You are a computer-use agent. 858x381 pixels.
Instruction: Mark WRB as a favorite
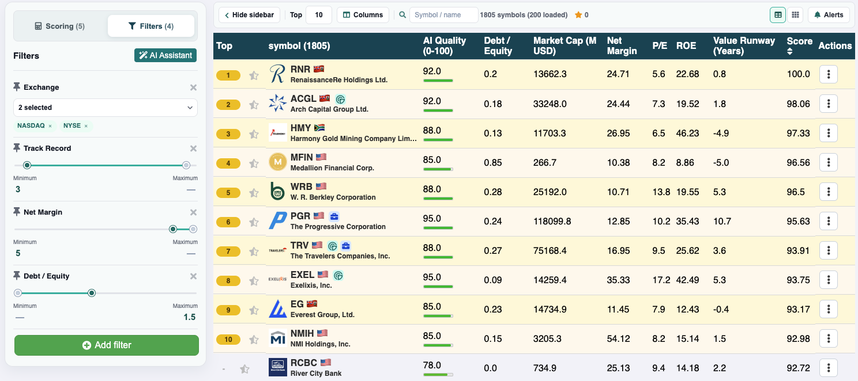pos(254,193)
